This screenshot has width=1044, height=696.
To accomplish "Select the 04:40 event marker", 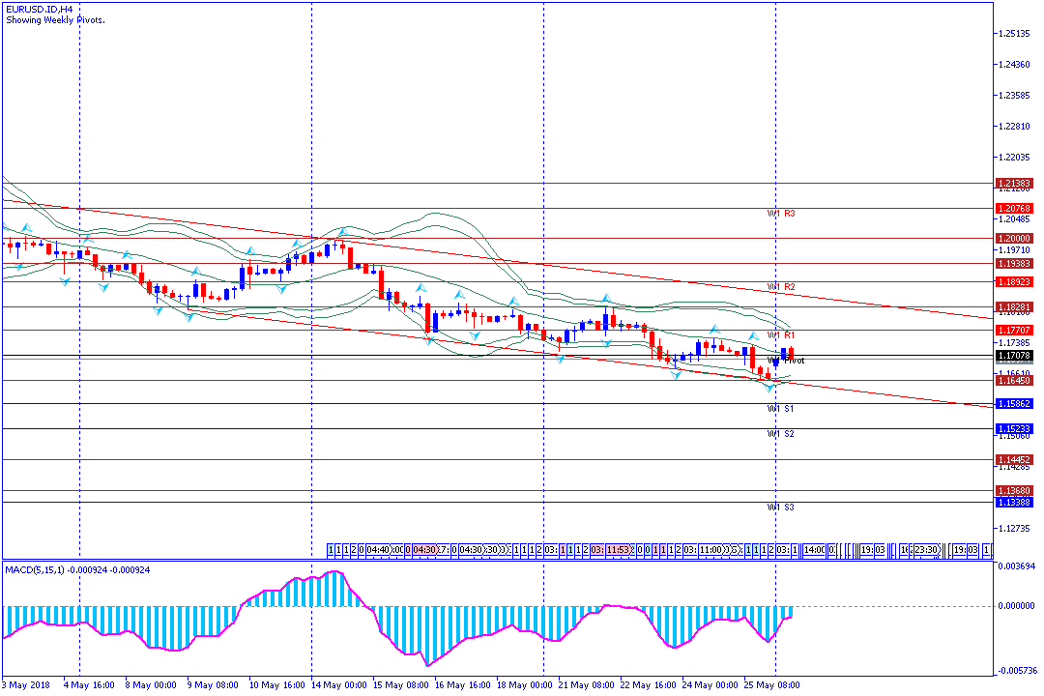I will click(x=378, y=550).
